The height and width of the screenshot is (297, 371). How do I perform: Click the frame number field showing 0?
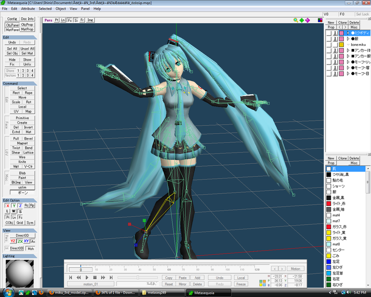(81, 269)
